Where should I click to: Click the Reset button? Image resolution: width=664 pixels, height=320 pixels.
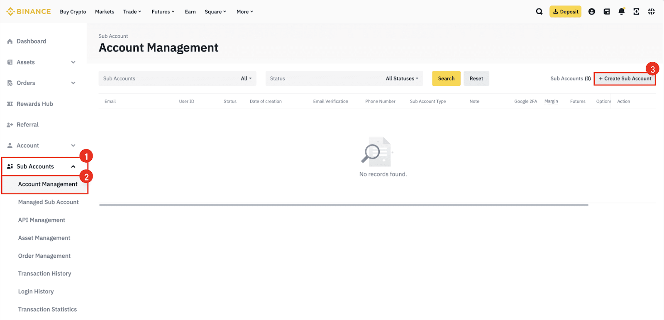pyautogui.click(x=476, y=78)
